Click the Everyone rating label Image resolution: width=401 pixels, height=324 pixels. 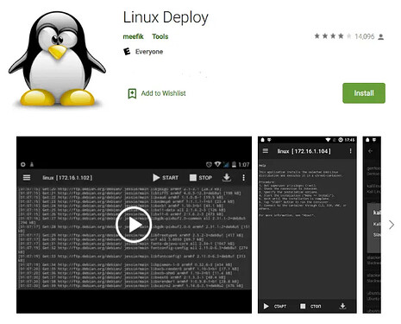[x=149, y=52]
